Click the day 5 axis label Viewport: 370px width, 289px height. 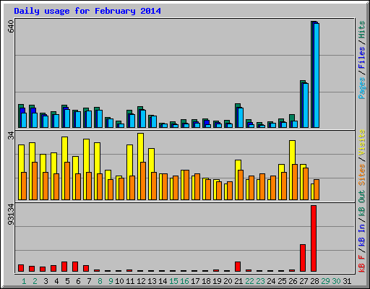click(67, 281)
